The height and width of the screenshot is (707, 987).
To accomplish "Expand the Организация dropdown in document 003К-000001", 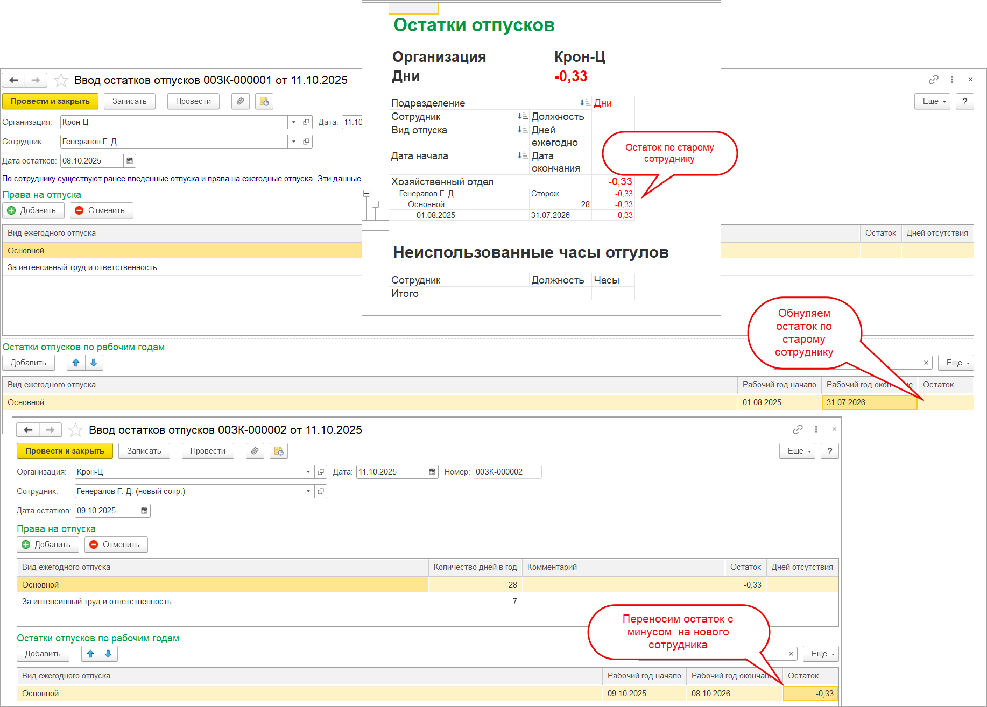I will click(293, 122).
